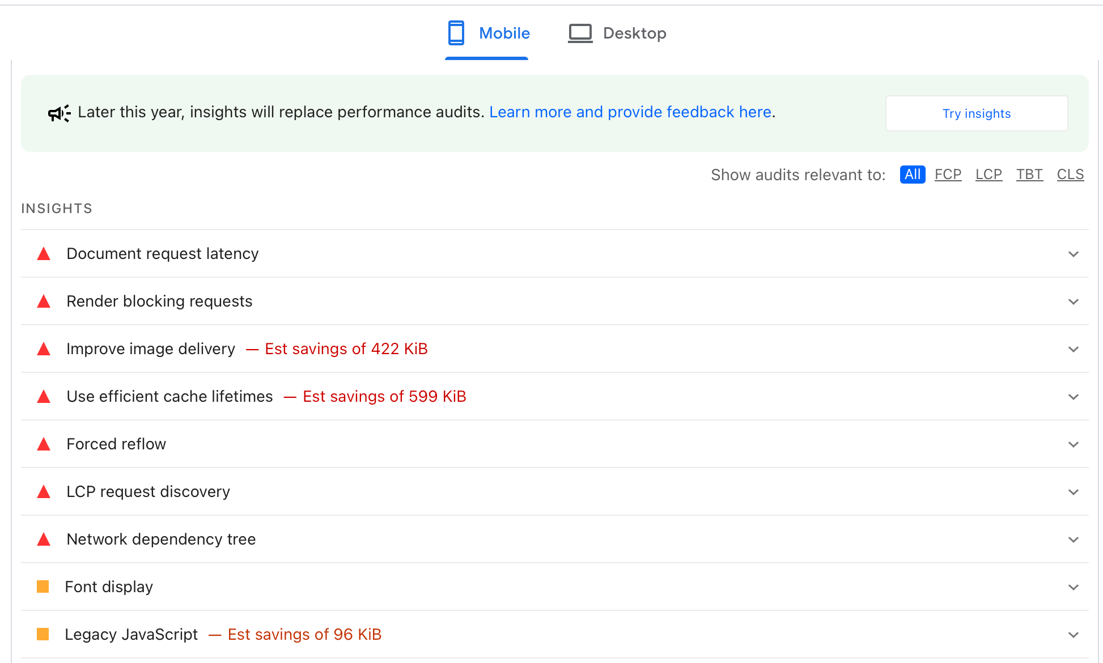Click orange square beside Font display
1103x663 pixels.
[x=43, y=586]
